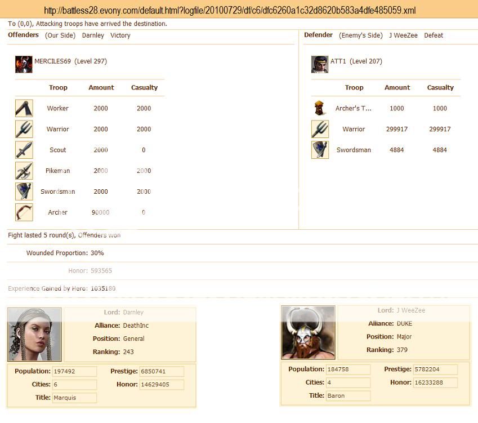Click the defender's Warrior troop icon
Image resolution: width=478 pixels, height=423 pixels.
click(320, 129)
